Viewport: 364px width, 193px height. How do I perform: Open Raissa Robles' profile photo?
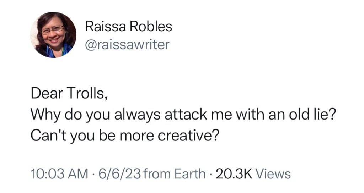53,35
